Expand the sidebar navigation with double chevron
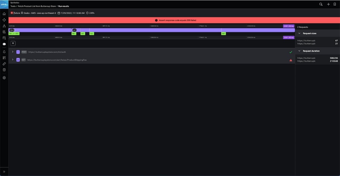The width and height of the screenshot is (340, 176). (4, 172)
